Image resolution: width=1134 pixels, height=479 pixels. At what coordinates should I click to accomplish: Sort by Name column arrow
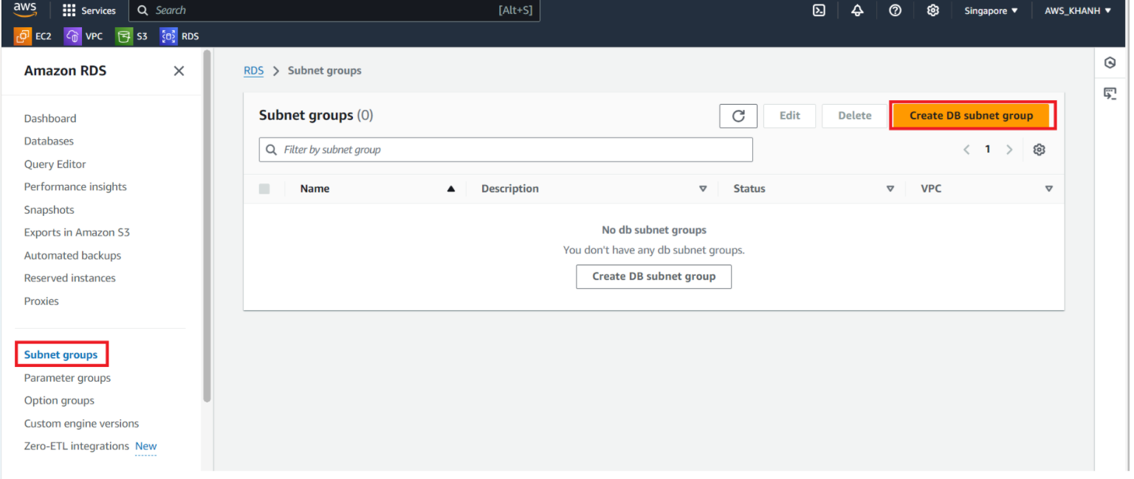point(451,189)
